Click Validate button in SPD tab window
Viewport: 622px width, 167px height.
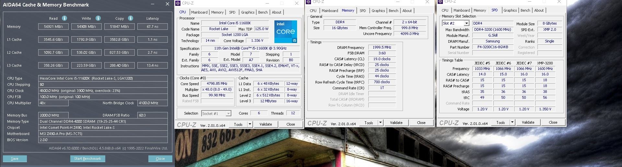click(528, 122)
